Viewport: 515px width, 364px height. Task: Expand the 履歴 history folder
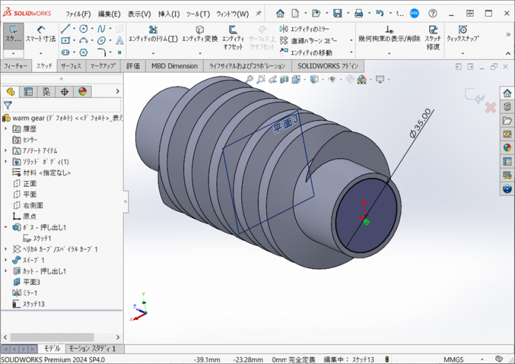pyautogui.click(x=6, y=129)
